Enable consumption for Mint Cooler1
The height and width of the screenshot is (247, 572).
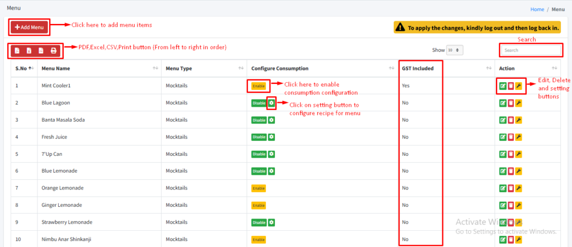[259, 86]
